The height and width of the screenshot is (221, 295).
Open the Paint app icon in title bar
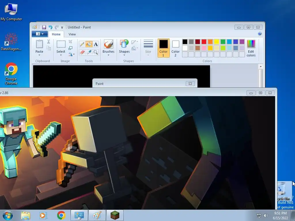(x=35, y=27)
